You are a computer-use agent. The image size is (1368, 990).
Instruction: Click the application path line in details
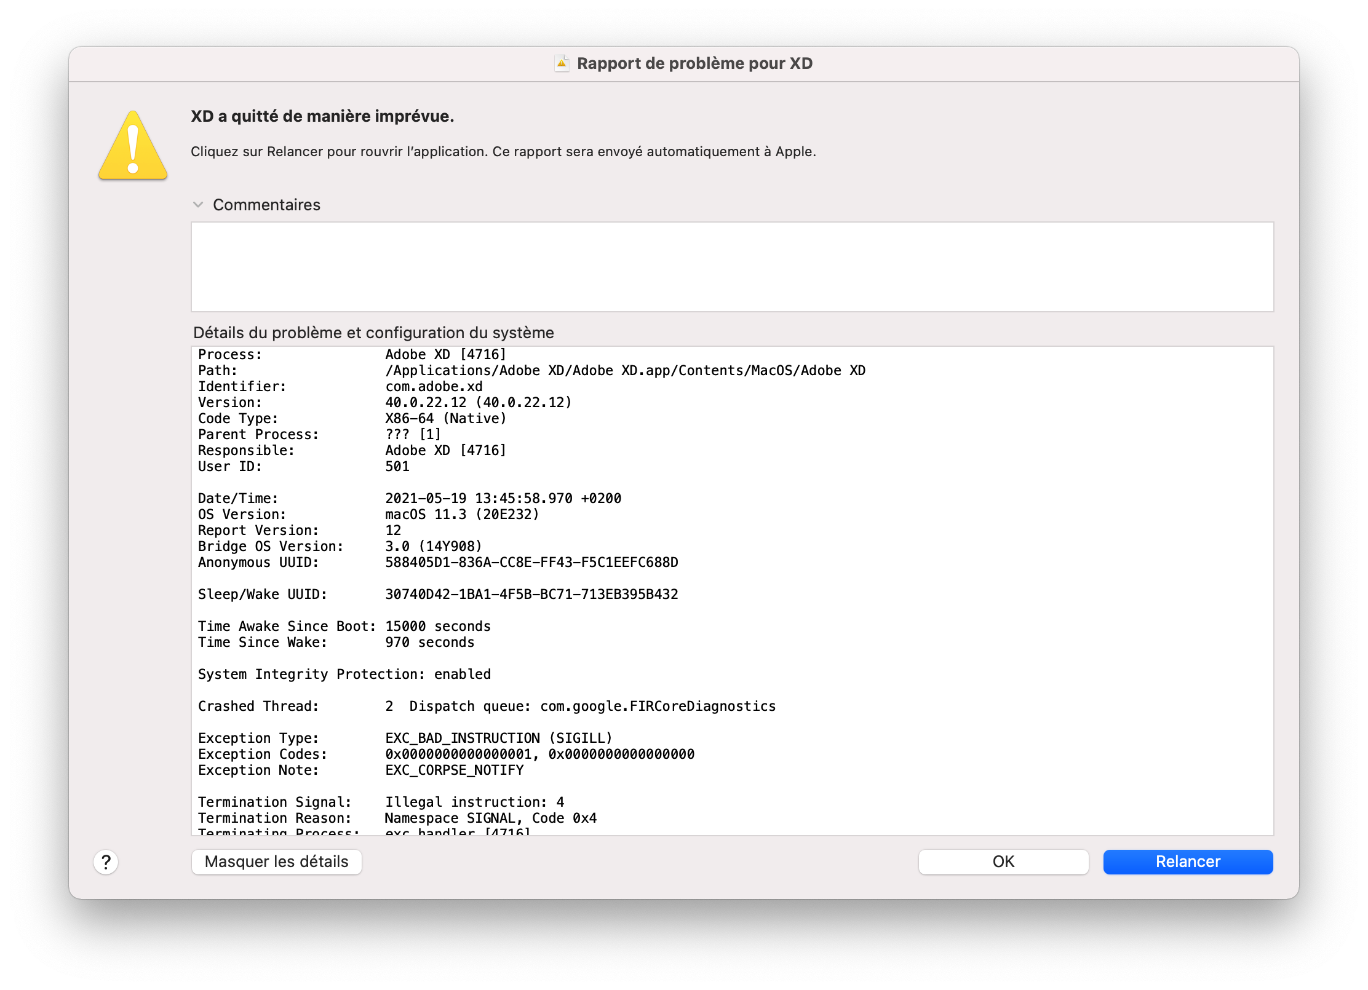(625, 371)
